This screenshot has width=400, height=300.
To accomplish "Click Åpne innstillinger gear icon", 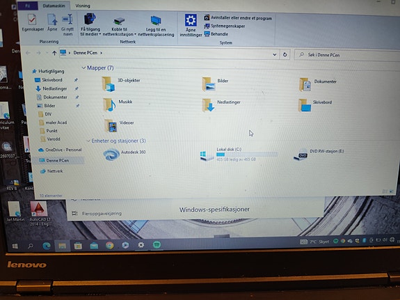I will (x=191, y=20).
